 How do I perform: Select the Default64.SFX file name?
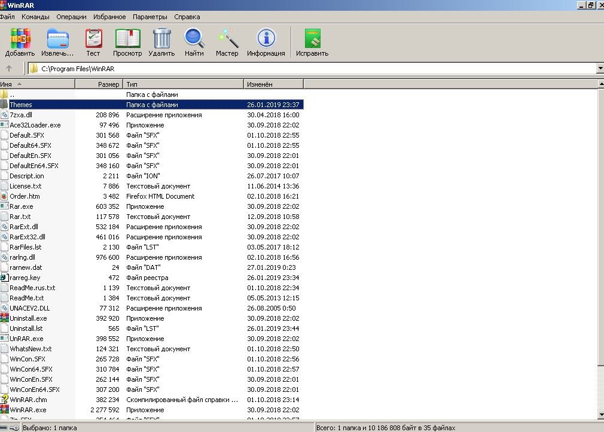[x=30, y=145]
